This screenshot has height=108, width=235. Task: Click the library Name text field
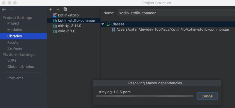tap(176, 13)
